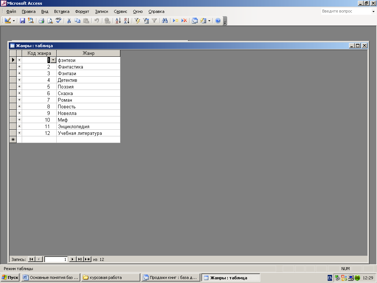Image resolution: width=377 pixels, height=283 pixels.
Task: Open Find with binoculars icon
Action: (x=165, y=21)
